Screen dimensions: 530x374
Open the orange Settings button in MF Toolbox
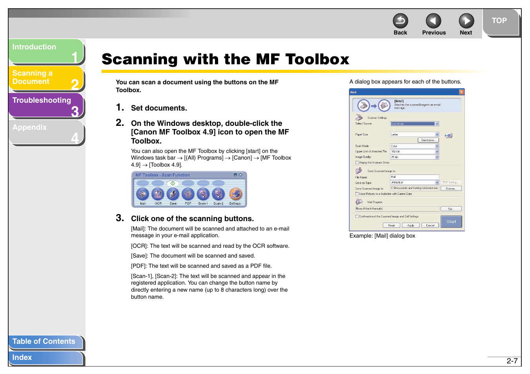pos(235,194)
